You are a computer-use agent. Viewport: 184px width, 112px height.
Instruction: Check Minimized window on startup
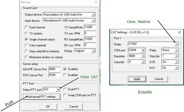[26, 57]
